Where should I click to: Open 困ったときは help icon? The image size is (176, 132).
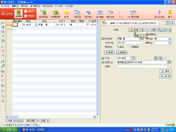[159, 14]
